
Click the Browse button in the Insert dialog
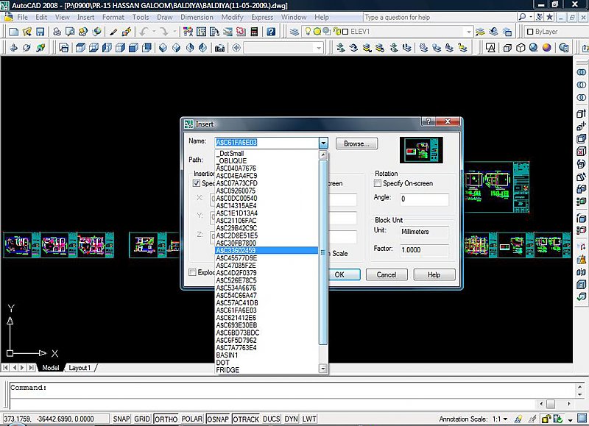tap(356, 143)
